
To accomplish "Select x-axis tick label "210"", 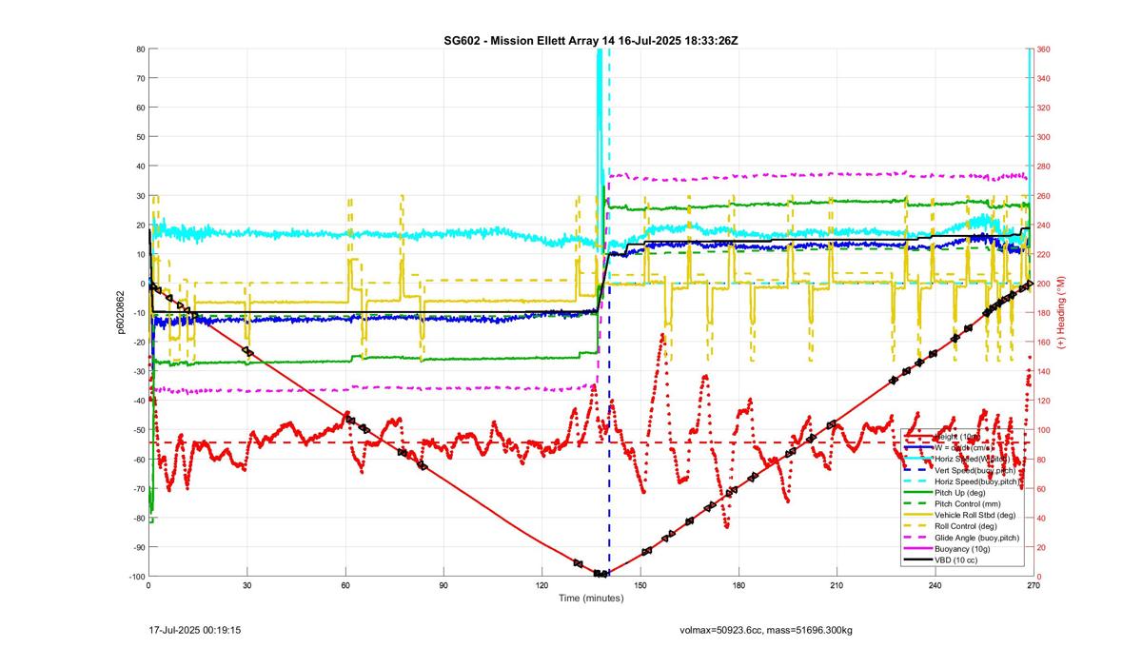I will (837, 586).
